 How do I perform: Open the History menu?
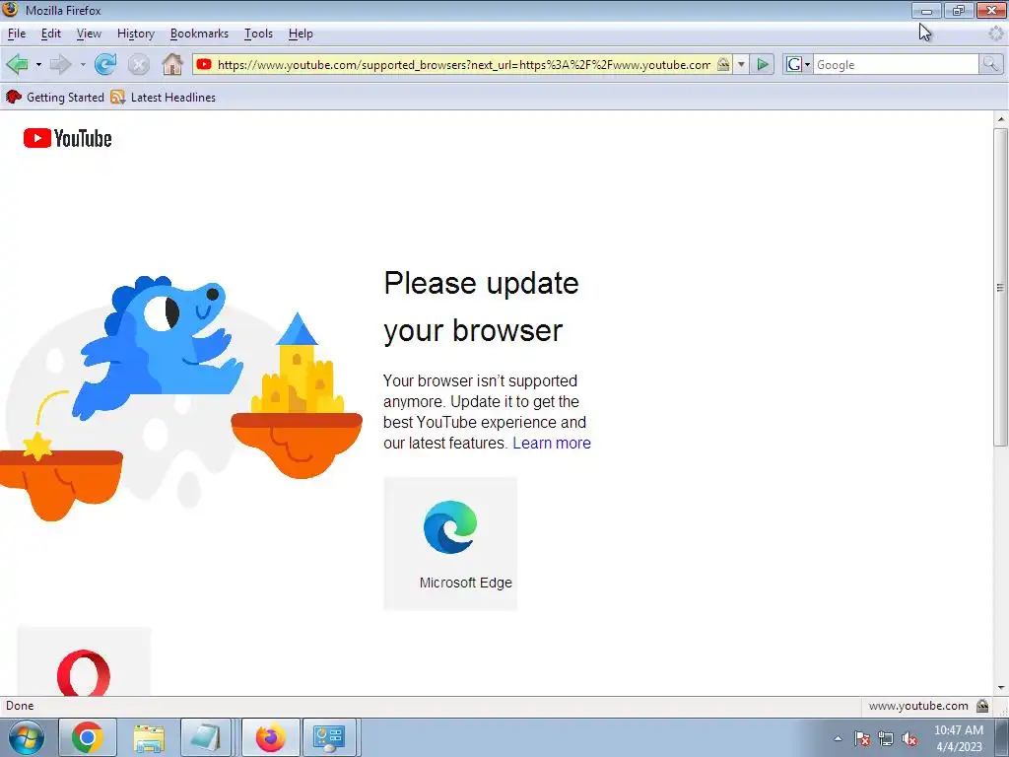click(136, 34)
